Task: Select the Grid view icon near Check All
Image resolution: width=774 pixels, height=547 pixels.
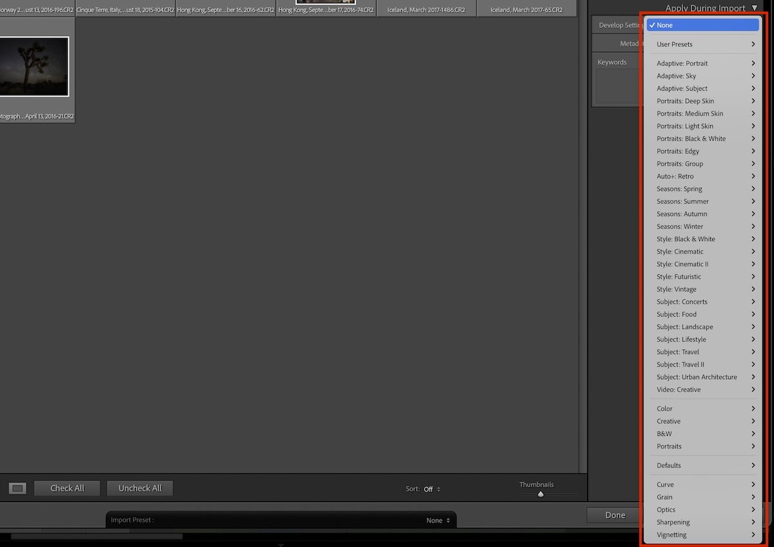Action: pos(17,488)
